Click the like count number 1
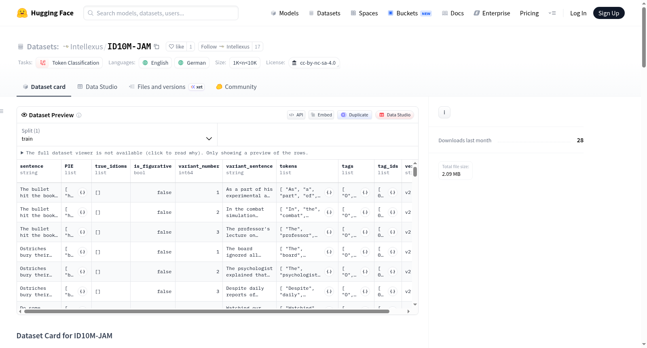The image size is (647, 348). [x=191, y=46]
